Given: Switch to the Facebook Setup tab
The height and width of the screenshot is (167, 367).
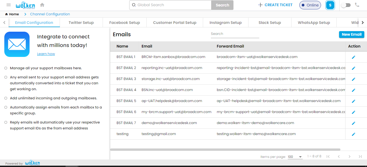Looking at the screenshot, I should pyautogui.click(x=125, y=23).
